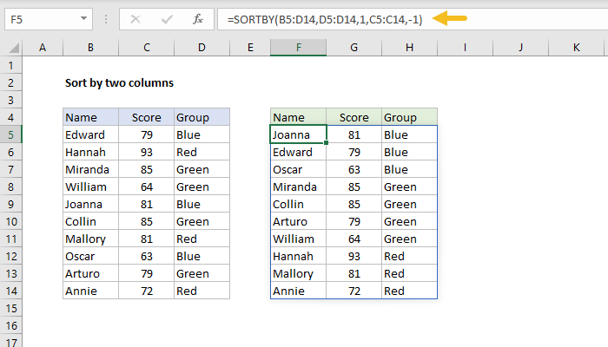The width and height of the screenshot is (608, 347).
Task: Click the Cancel (X) formula icon
Action: coord(135,19)
